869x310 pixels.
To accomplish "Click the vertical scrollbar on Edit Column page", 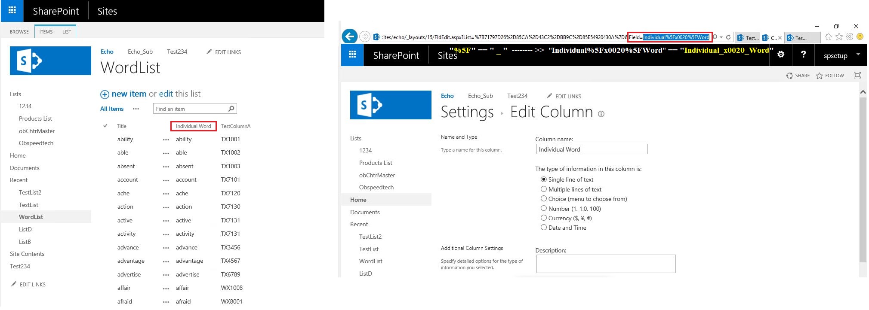I will (x=863, y=180).
